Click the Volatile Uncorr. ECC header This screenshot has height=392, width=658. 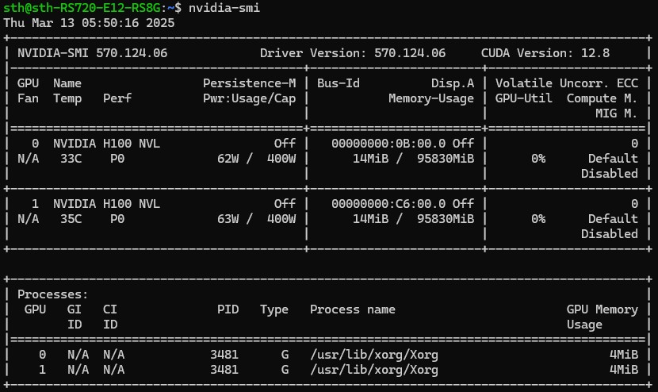[567, 83]
